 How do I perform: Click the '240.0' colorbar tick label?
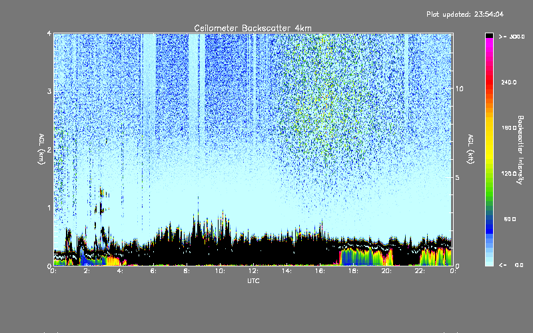[x=509, y=82]
